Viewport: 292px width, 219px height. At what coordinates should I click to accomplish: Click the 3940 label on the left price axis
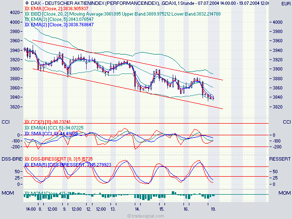(x=15, y=50)
